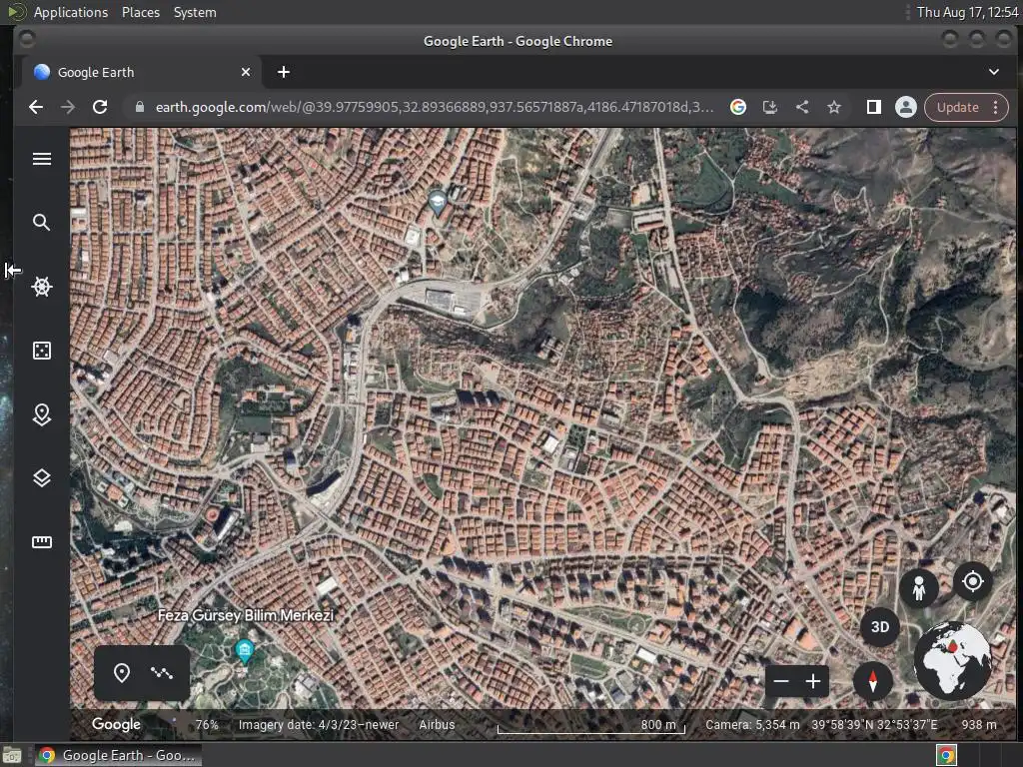Click the Chrome icon in bottom-right tray
Screen dimensions: 1023x767
click(946, 755)
